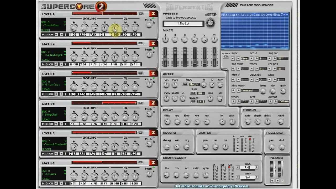The width and height of the screenshot is (336, 189).
Task: Toggle the filter type button beside Notch
Action: pyautogui.click(x=185, y=84)
